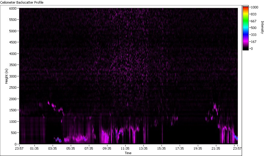265x156 pixels.
Task: Click the 09:35 time axis label
Action: click(107, 148)
